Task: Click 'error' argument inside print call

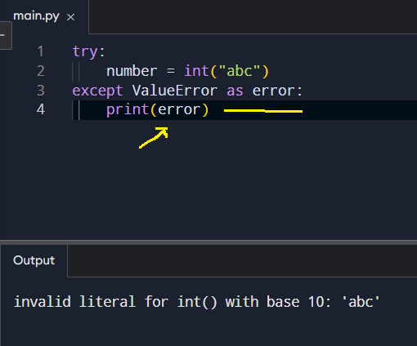Action: pos(179,110)
